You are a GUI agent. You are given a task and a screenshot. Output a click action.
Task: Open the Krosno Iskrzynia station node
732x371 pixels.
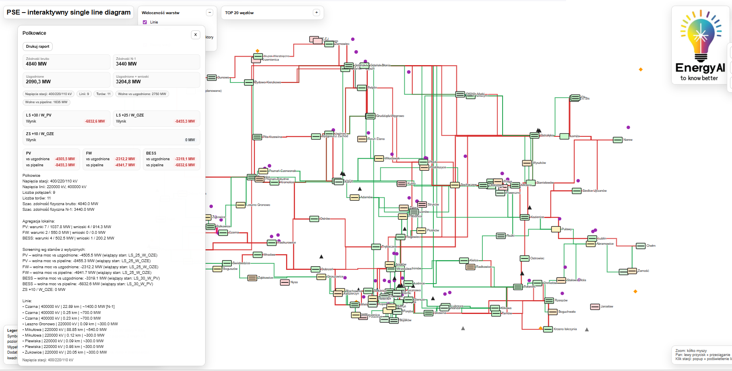coord(548,329)
